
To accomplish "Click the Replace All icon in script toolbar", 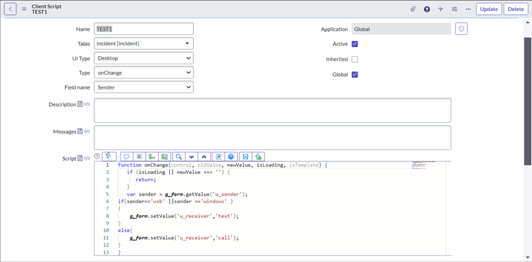I will [165, 157].
